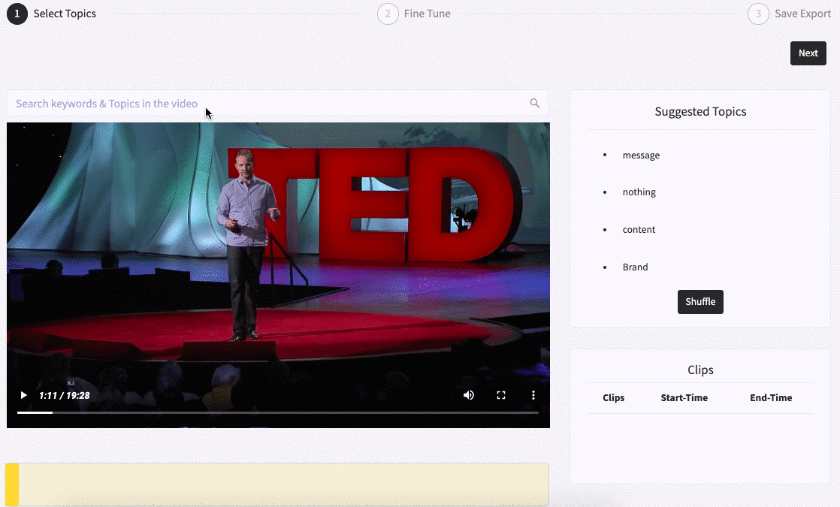The width and height of the screenshot is (840, 507).
Task: Open video more options menu
Action: point(533,395)
